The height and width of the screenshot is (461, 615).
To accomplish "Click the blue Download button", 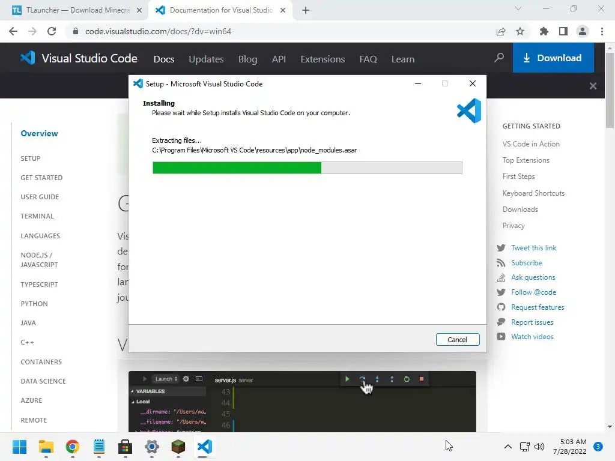I will [553, 58].
